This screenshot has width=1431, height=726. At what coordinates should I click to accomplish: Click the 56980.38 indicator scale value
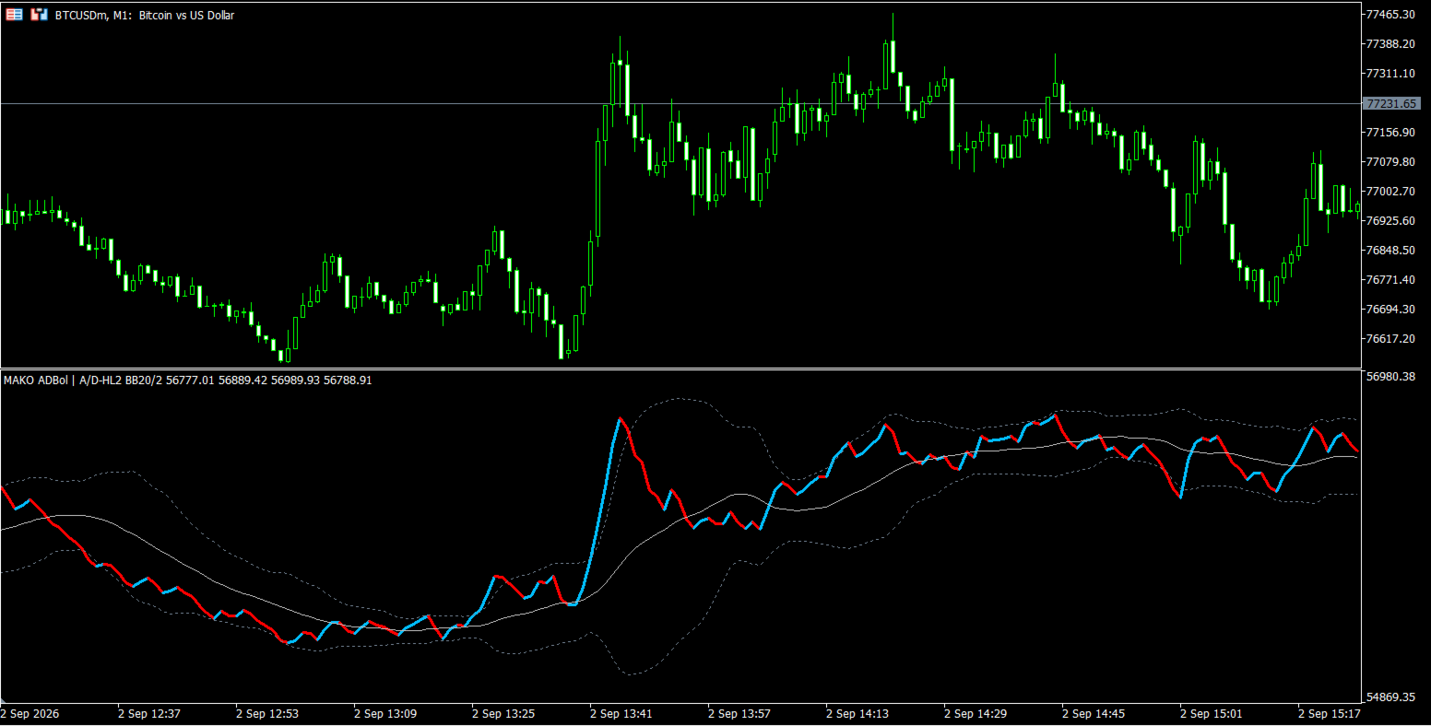(1392, 376)
